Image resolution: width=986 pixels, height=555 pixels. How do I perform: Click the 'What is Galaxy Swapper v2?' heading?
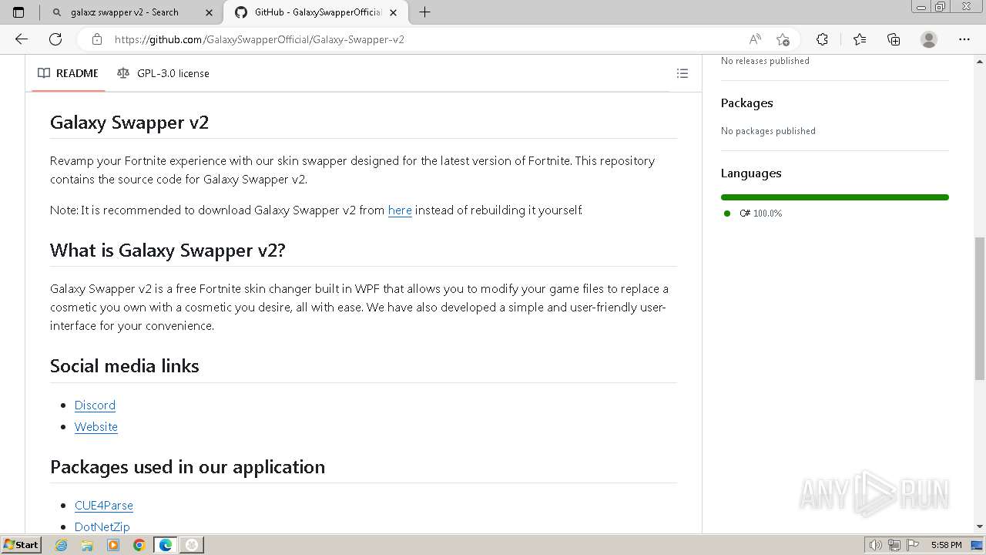click(168, 251)
